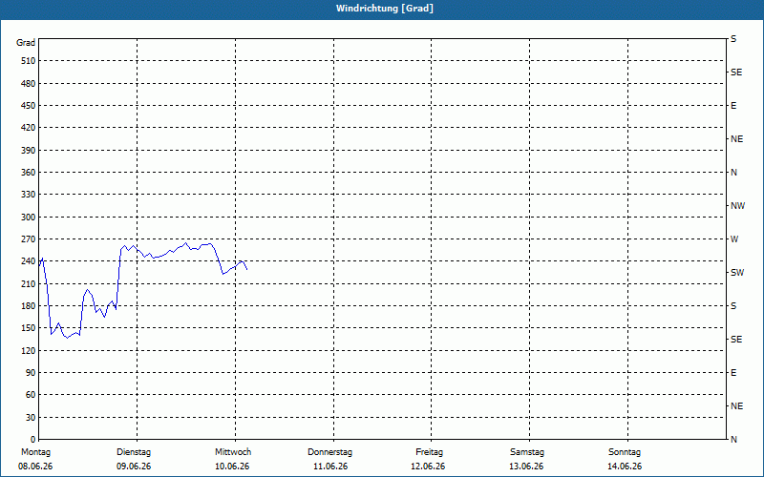The width and height of the screenshot is (764, 477).
Task: Click the E compass label on the 450 gridline
Action: [x=733, y=106]
